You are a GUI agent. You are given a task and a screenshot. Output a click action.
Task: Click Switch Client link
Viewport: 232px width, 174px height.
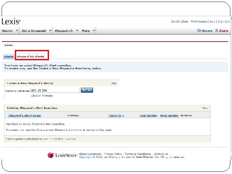point(179,22)
